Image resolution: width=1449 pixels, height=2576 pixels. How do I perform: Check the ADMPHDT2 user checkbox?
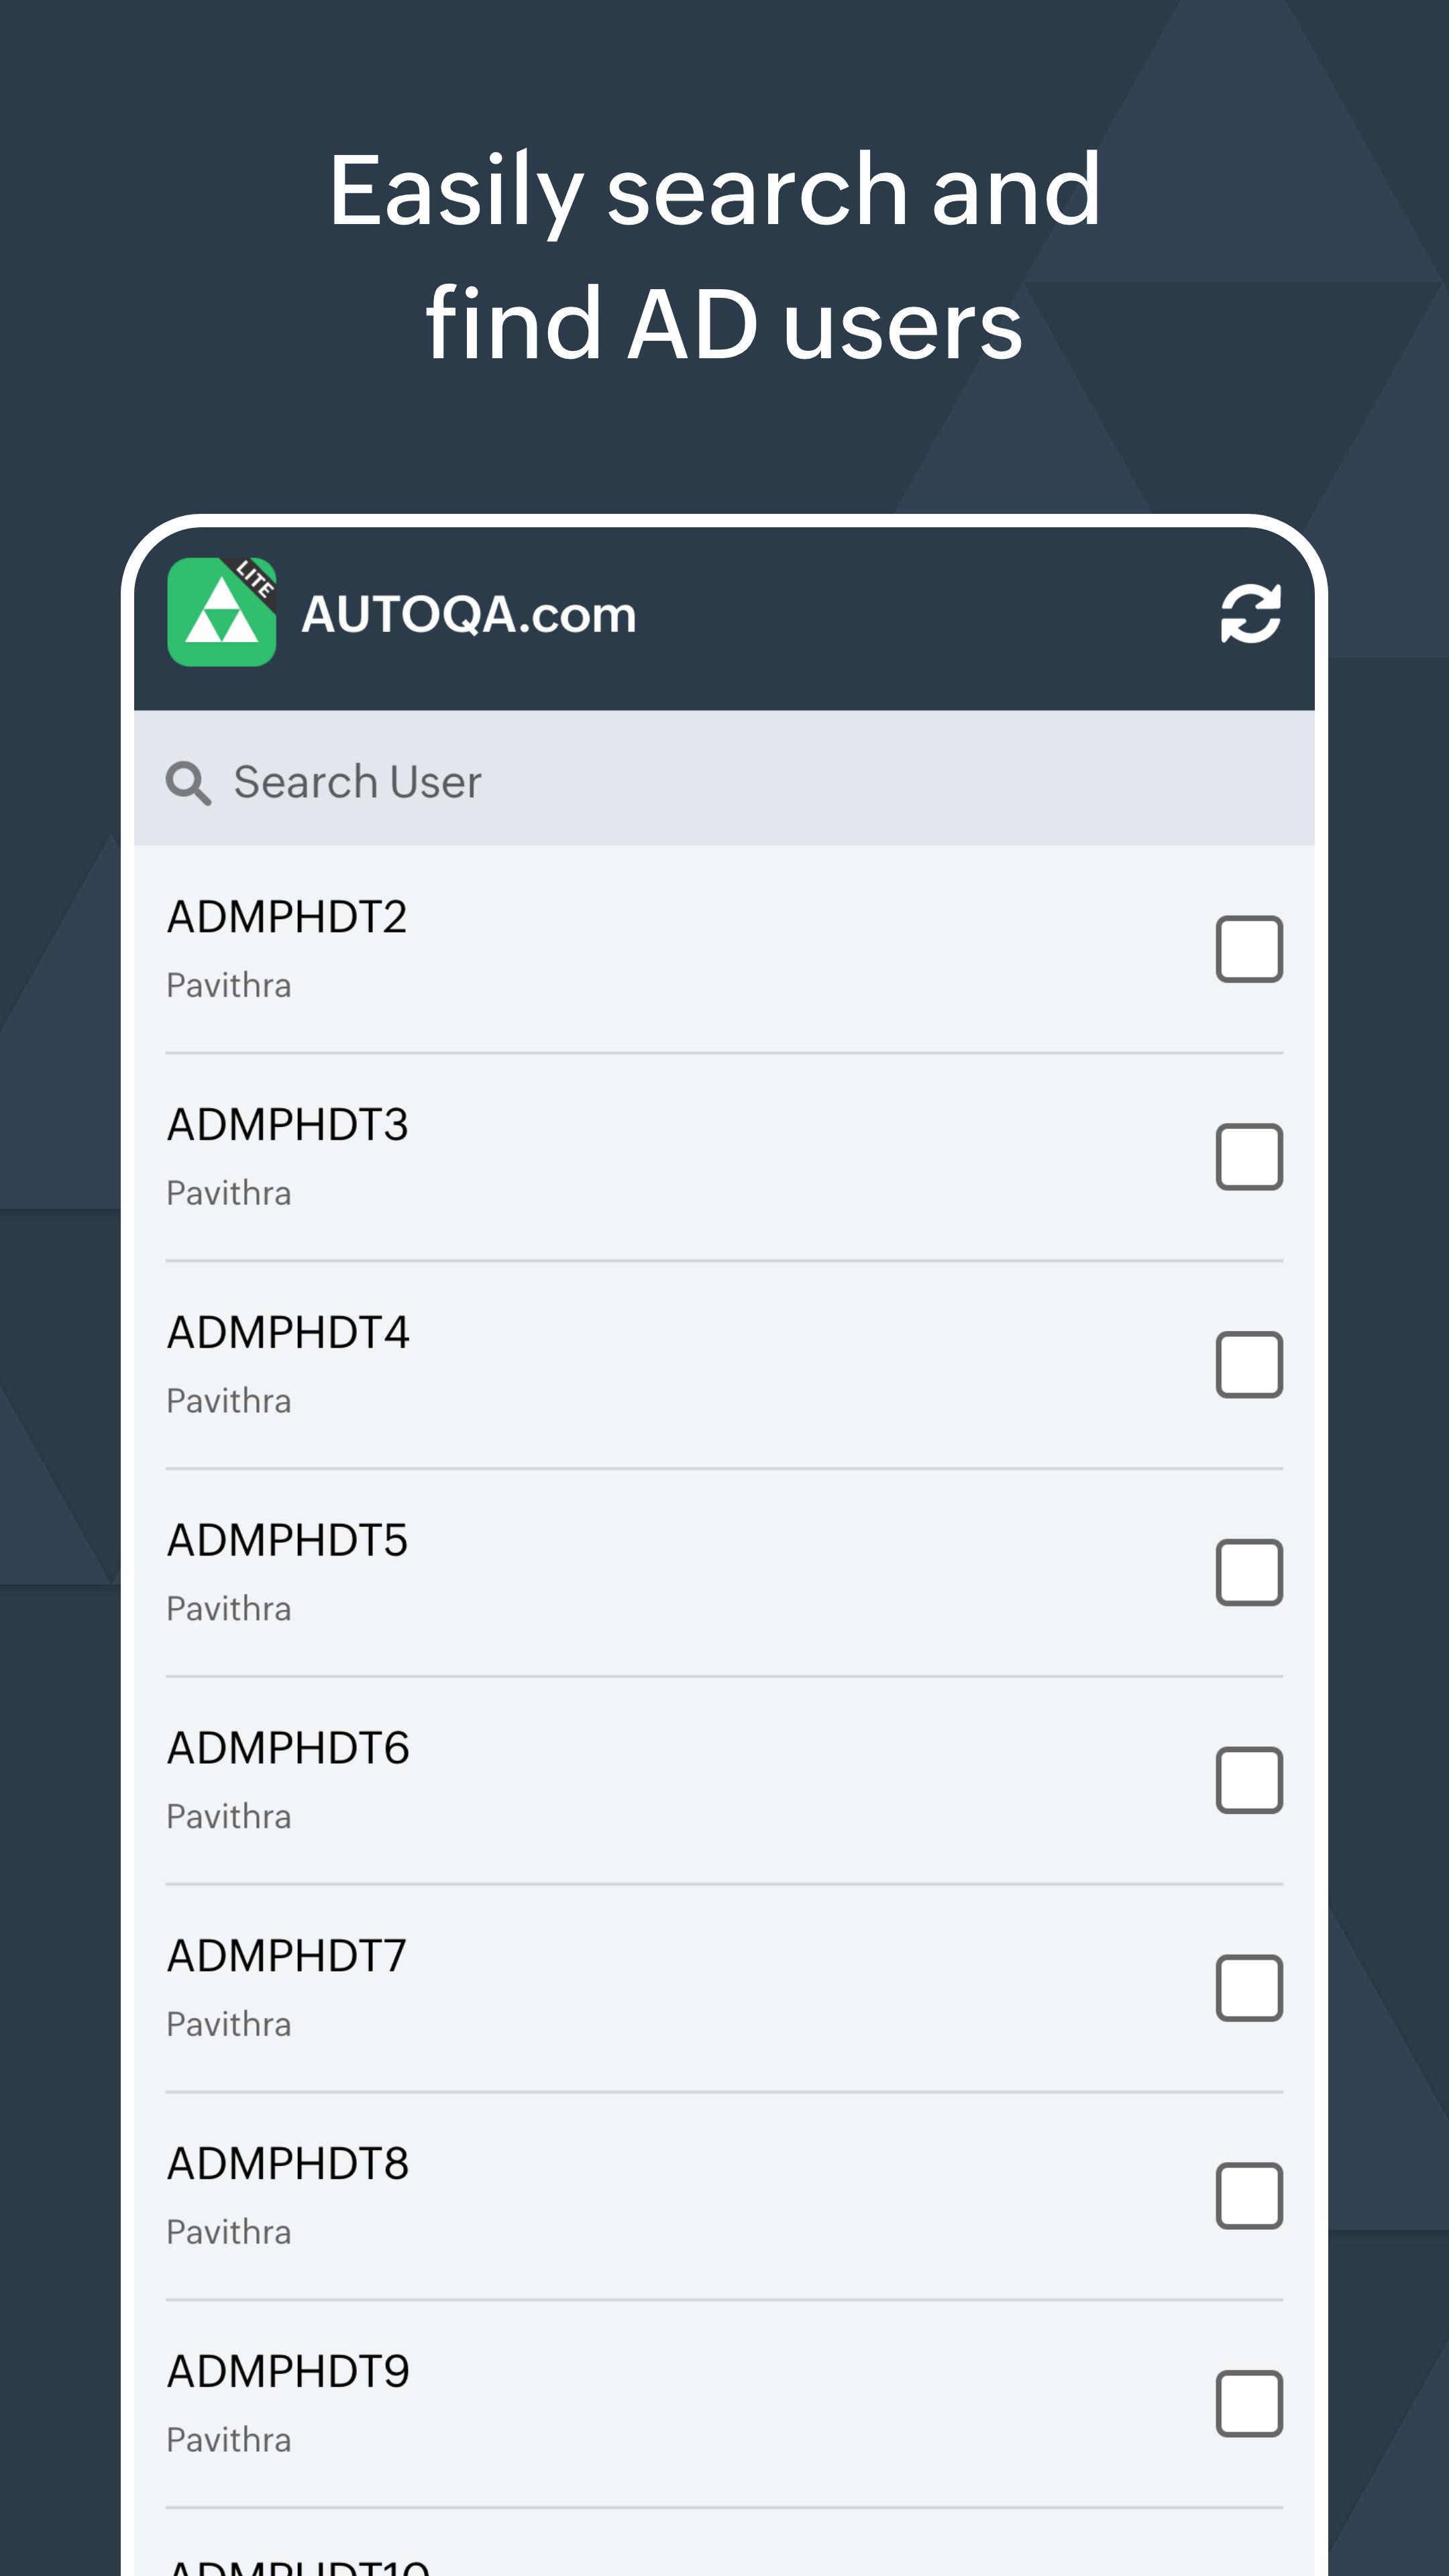[1249, 949]
